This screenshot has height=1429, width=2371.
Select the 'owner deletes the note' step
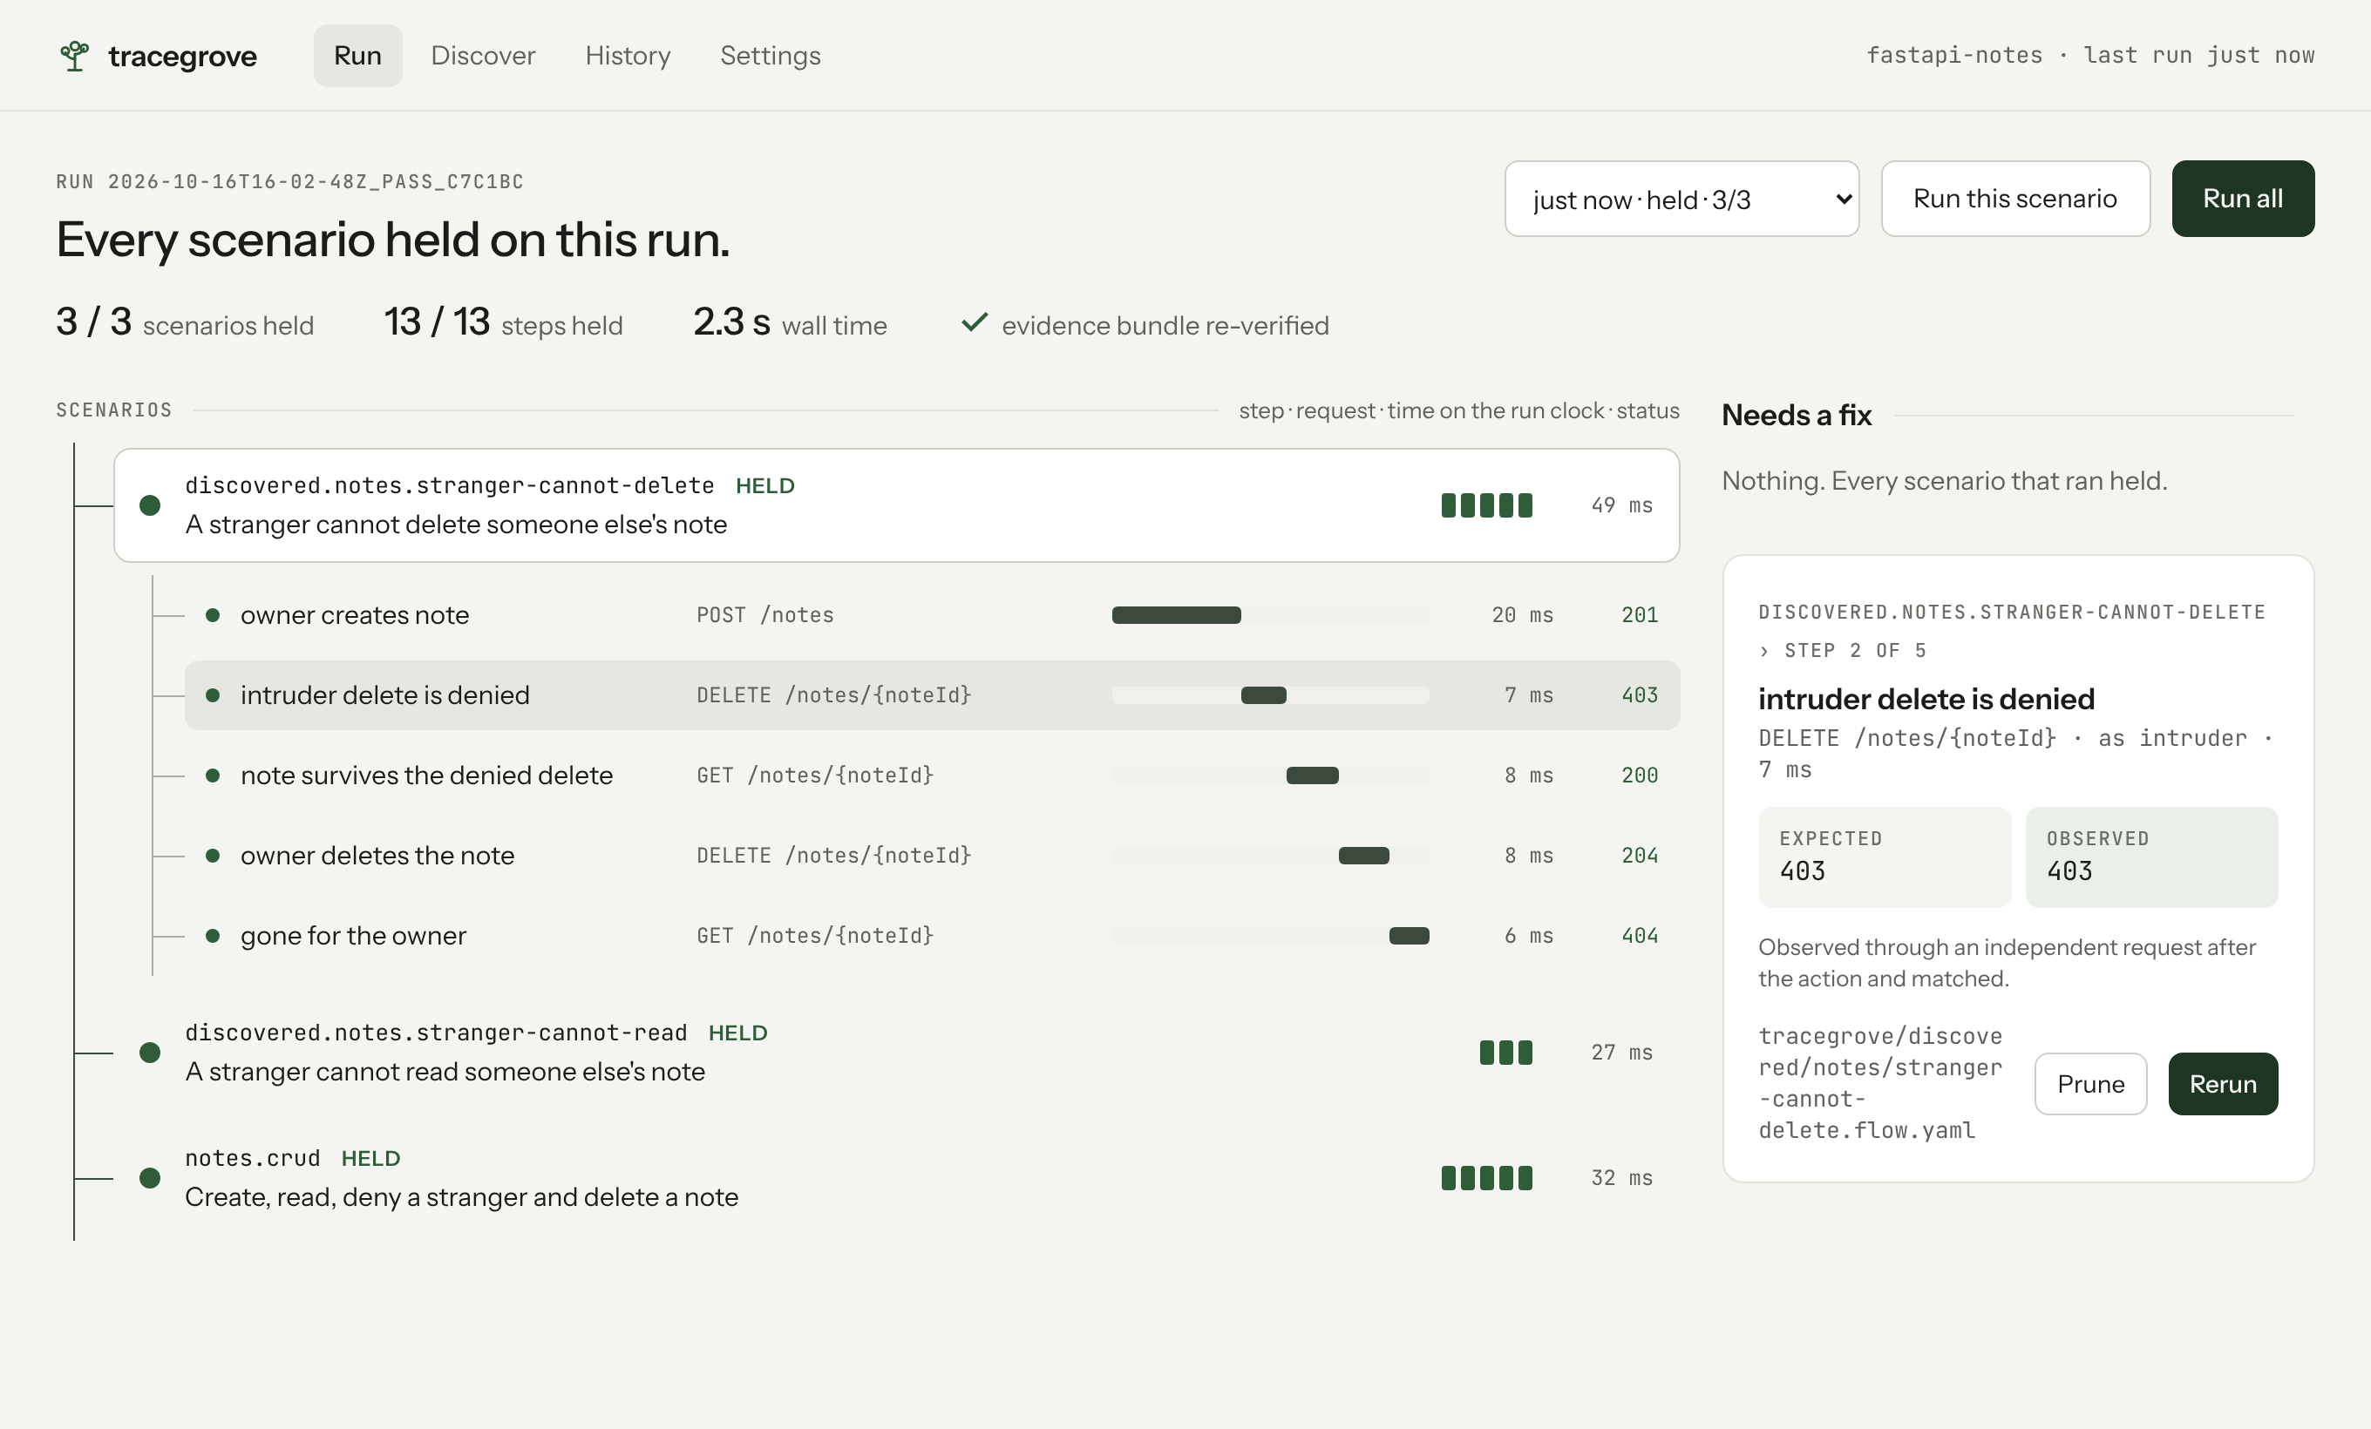932,855
